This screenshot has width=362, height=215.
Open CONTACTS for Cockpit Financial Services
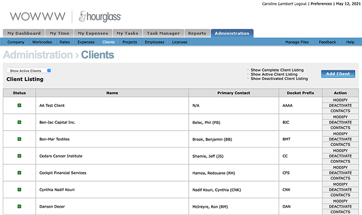[x=340, y=178]
